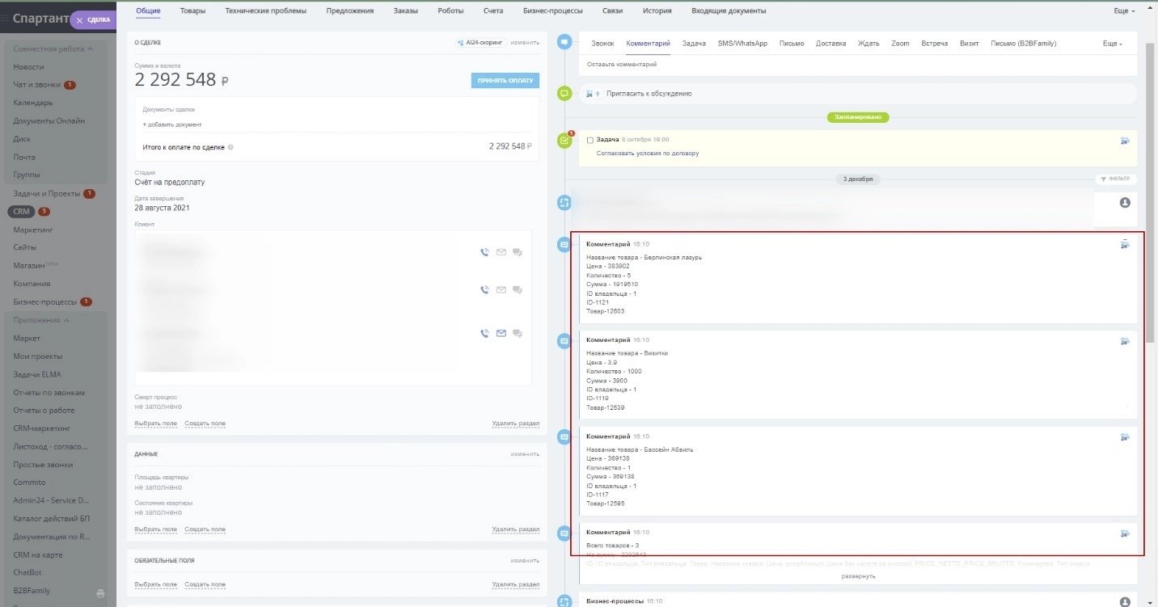This screenshot has width=1158, height=607.
Task: Select the Звонок activity tab
Action: point(602,43)
